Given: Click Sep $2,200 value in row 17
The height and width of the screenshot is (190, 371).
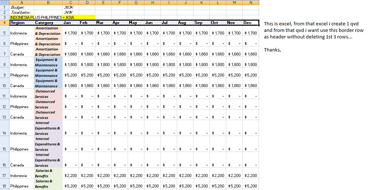Looking at the screenshot, I should [202, 173].
